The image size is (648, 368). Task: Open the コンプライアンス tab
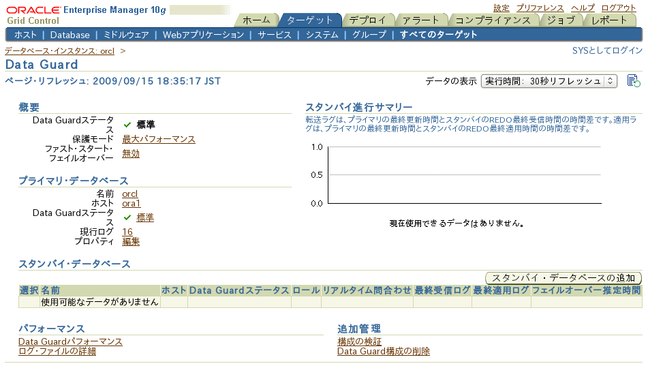[493, 20]
